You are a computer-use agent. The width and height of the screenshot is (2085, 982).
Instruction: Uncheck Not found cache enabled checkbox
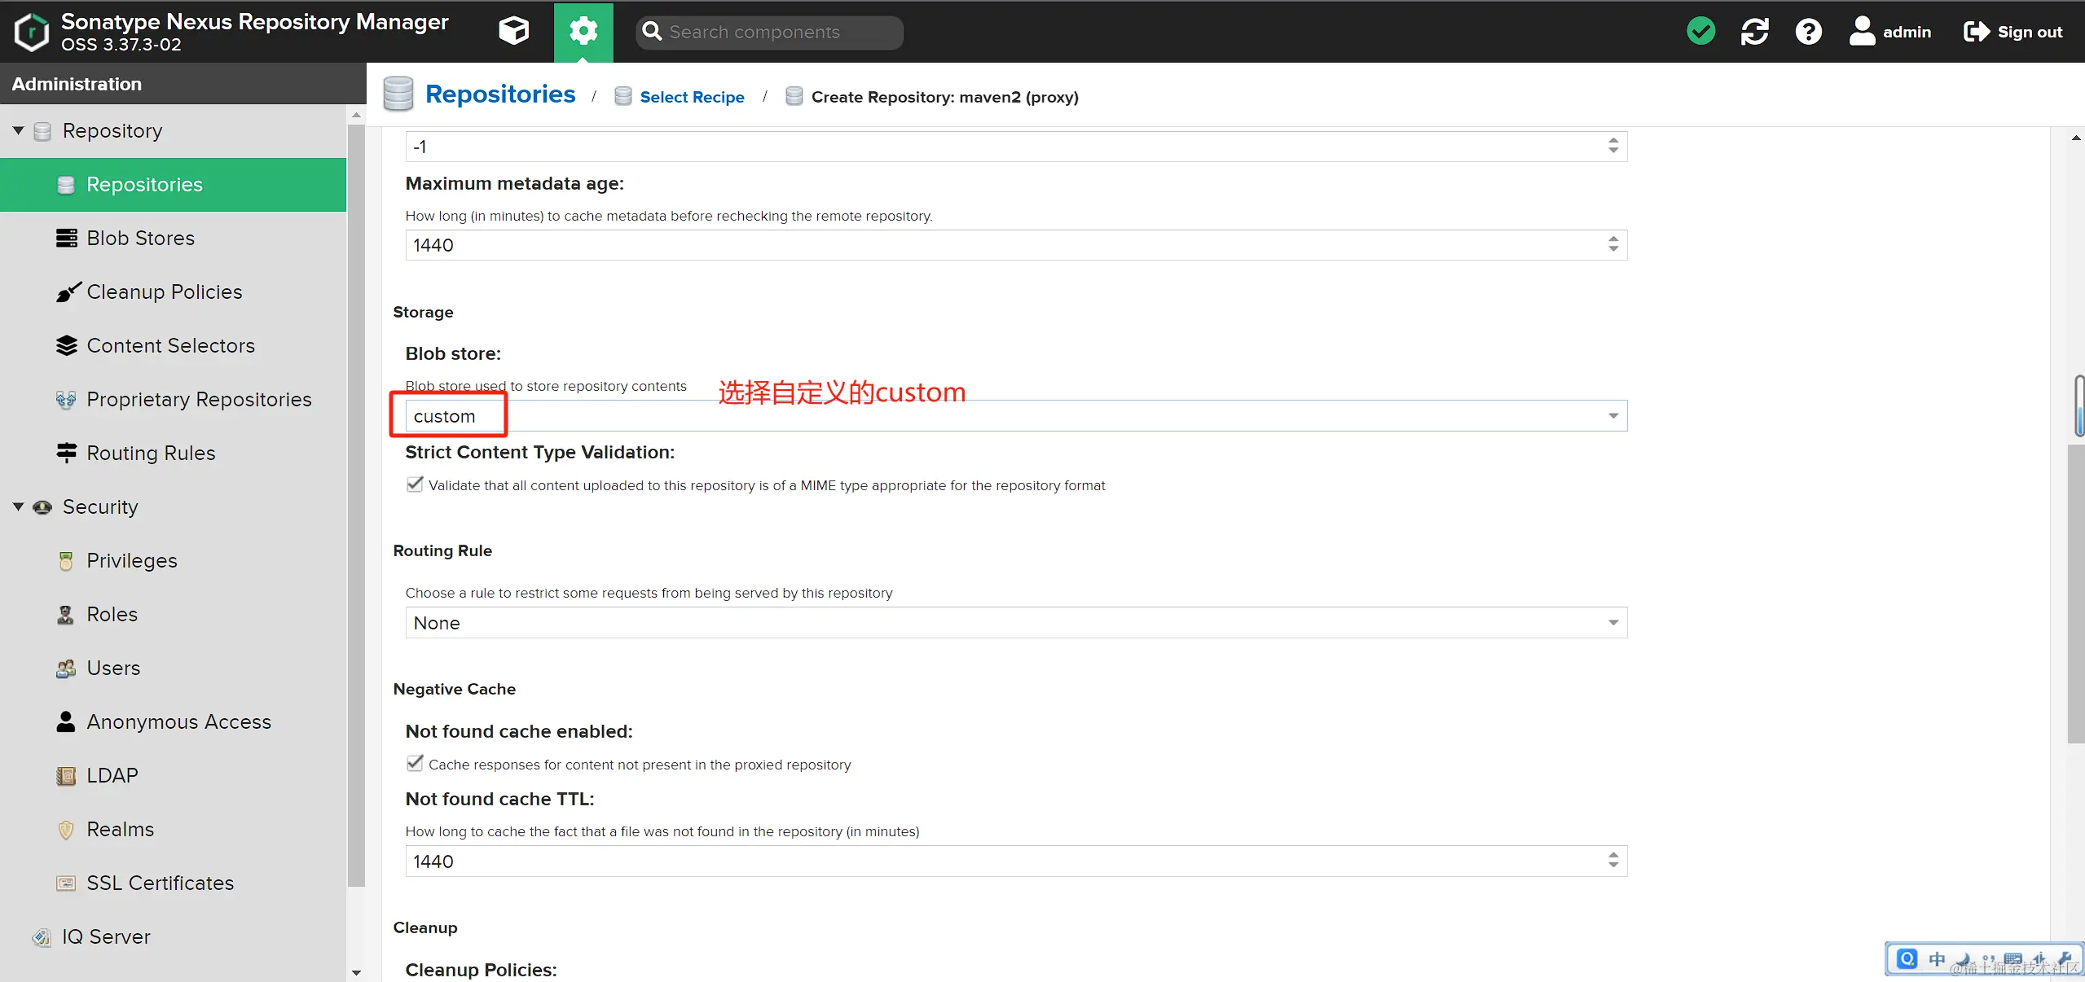click(x=415, y=764)
